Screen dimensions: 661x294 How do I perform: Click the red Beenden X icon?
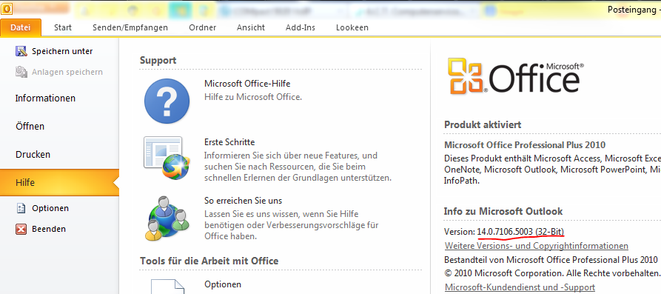[x=21, y=229]
